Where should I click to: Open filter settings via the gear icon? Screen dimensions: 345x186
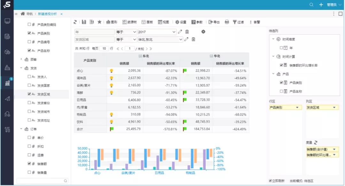(x=203, y=32)
